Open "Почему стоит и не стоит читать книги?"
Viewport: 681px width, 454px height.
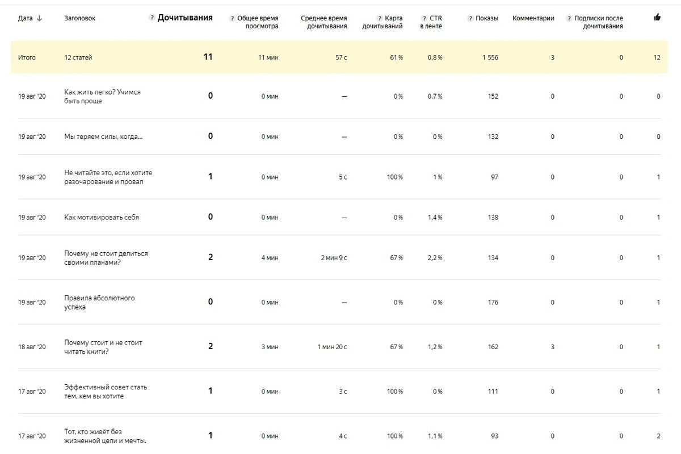103,347
